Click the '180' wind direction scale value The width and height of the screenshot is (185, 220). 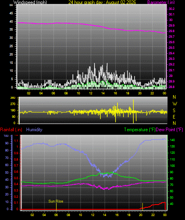[13, 111]
